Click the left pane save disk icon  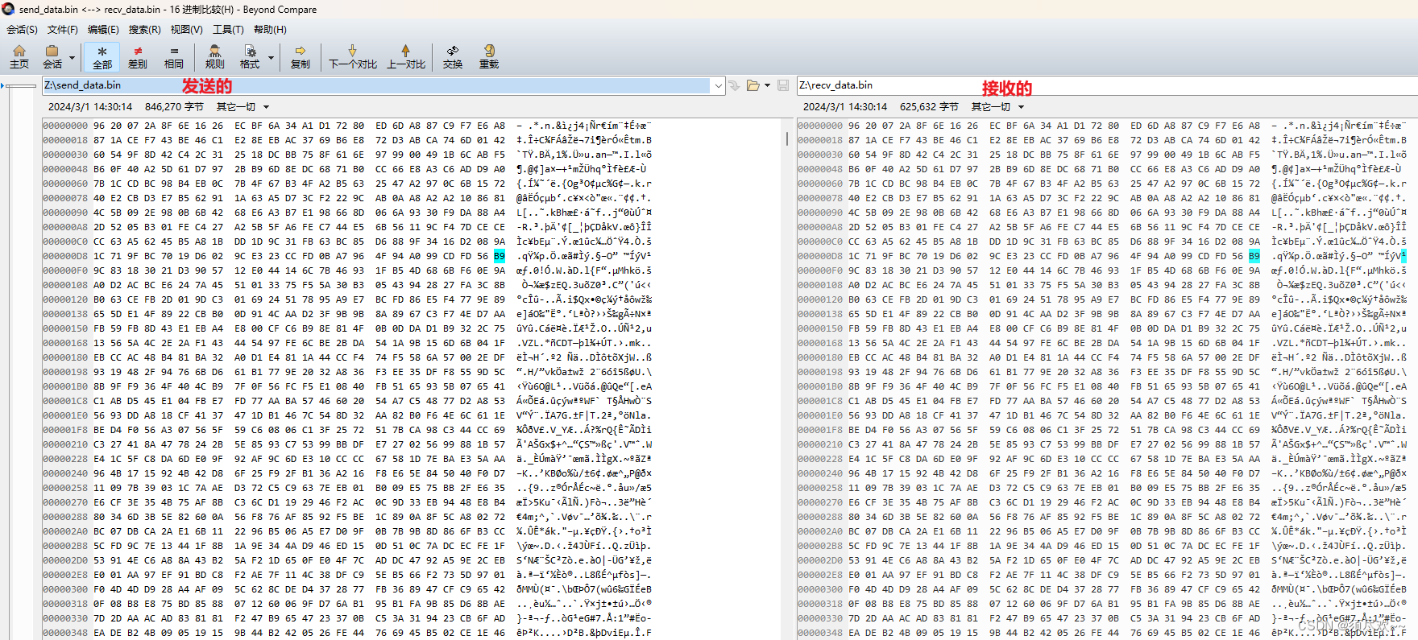pos(783,85)
